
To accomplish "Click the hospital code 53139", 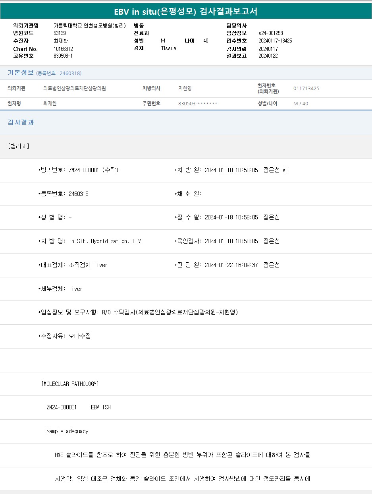I will pos(60,33).
